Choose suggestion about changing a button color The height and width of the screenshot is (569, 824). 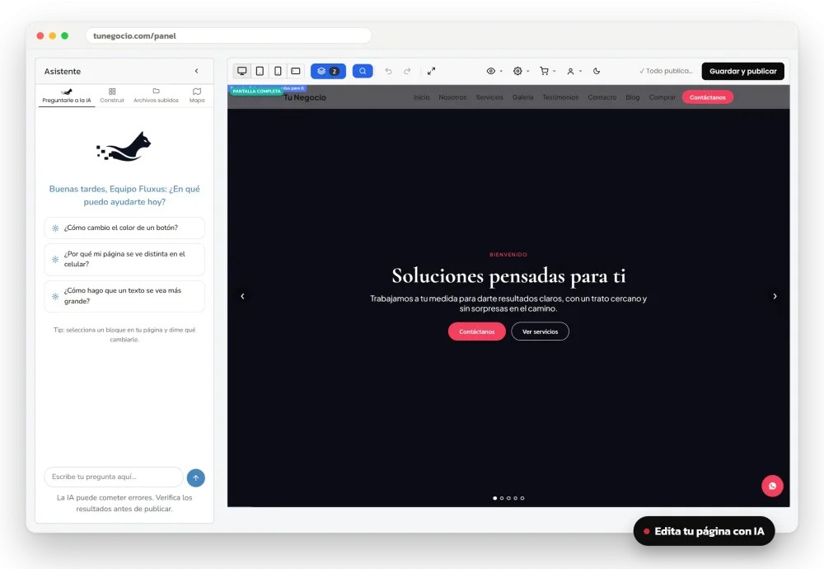(124, 228)
